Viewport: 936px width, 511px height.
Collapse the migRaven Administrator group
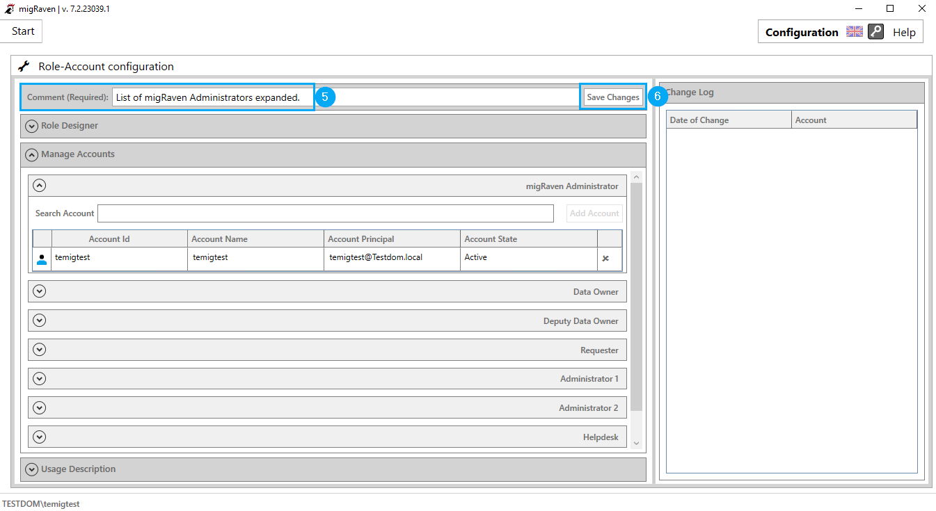click(40, 186)
